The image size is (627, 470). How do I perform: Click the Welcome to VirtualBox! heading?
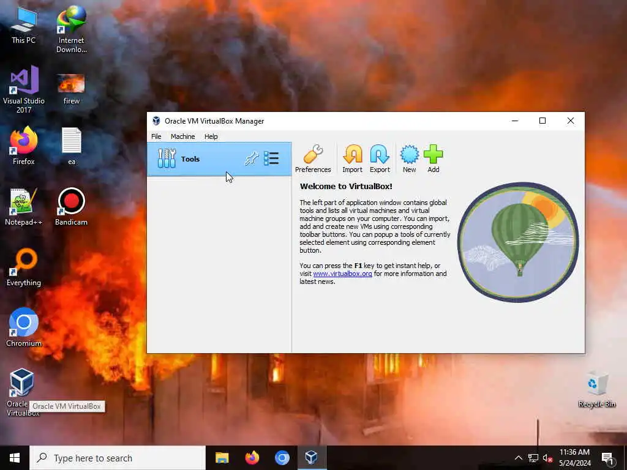[x=346, y=186]
